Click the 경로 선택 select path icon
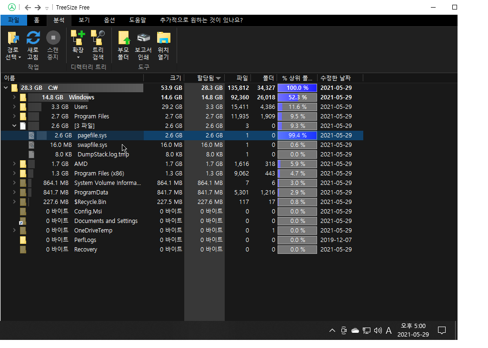 (x=13, y=38)
